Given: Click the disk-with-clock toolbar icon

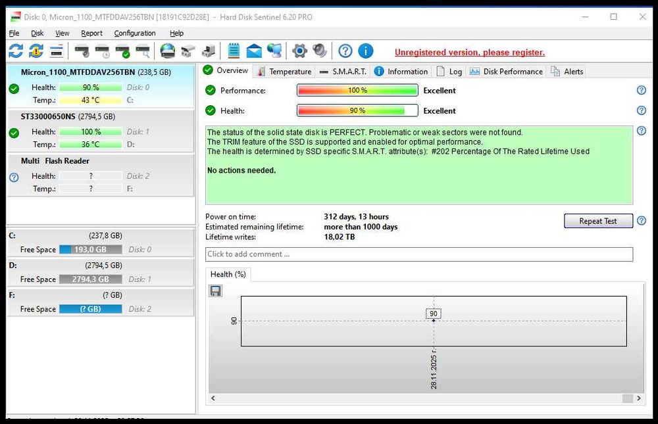Looking at the screenshot, I should pyautogui.click(x=102, y=51).
